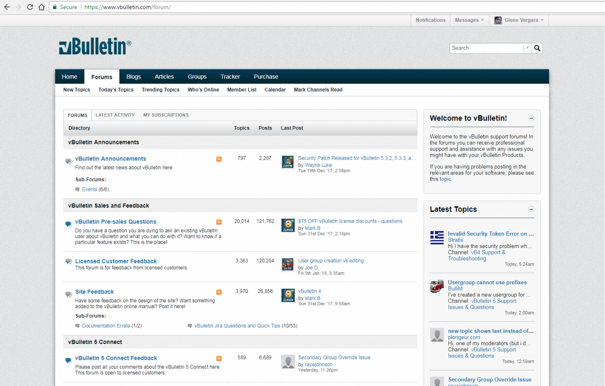Click Documentation Errata sub-forum icon
This screenshot has width=605, height=386.
point(78,326)
